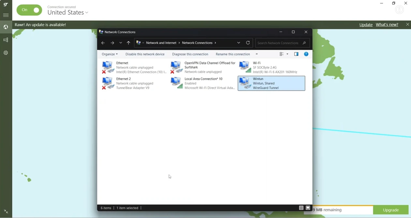Refresh the Network Connections list
This screenshot has width=411, height=218.
pyautogui.click(x=248, y=43)
